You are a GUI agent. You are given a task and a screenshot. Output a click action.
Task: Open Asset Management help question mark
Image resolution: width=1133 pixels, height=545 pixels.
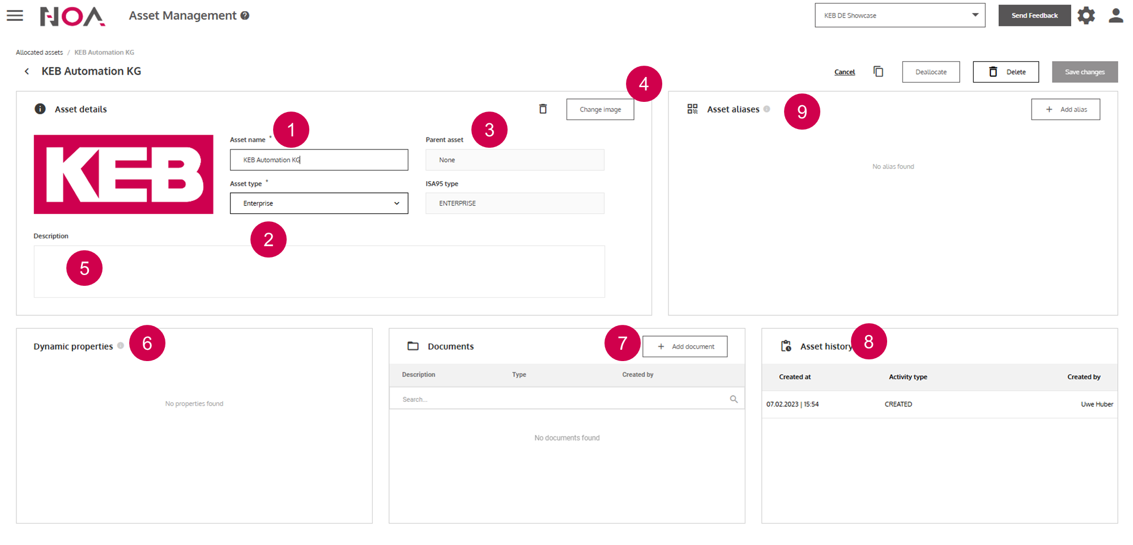(x=245, y=16)
